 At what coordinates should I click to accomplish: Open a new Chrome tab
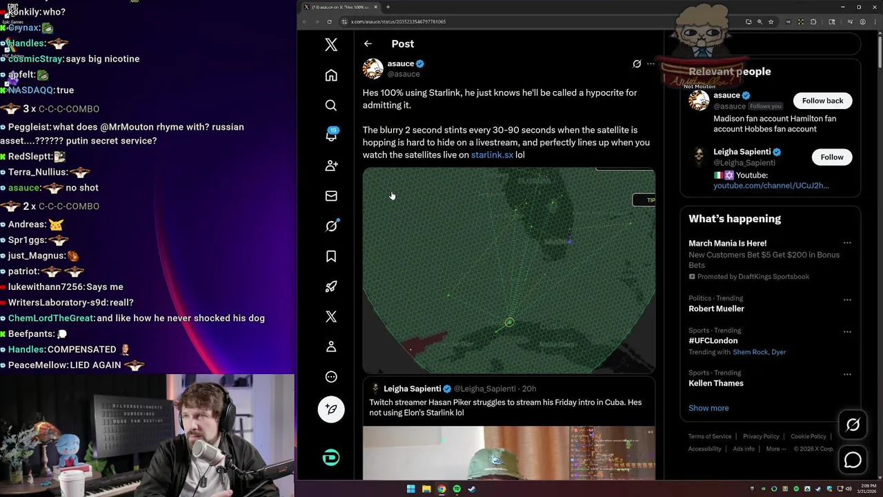click(388, 7)
